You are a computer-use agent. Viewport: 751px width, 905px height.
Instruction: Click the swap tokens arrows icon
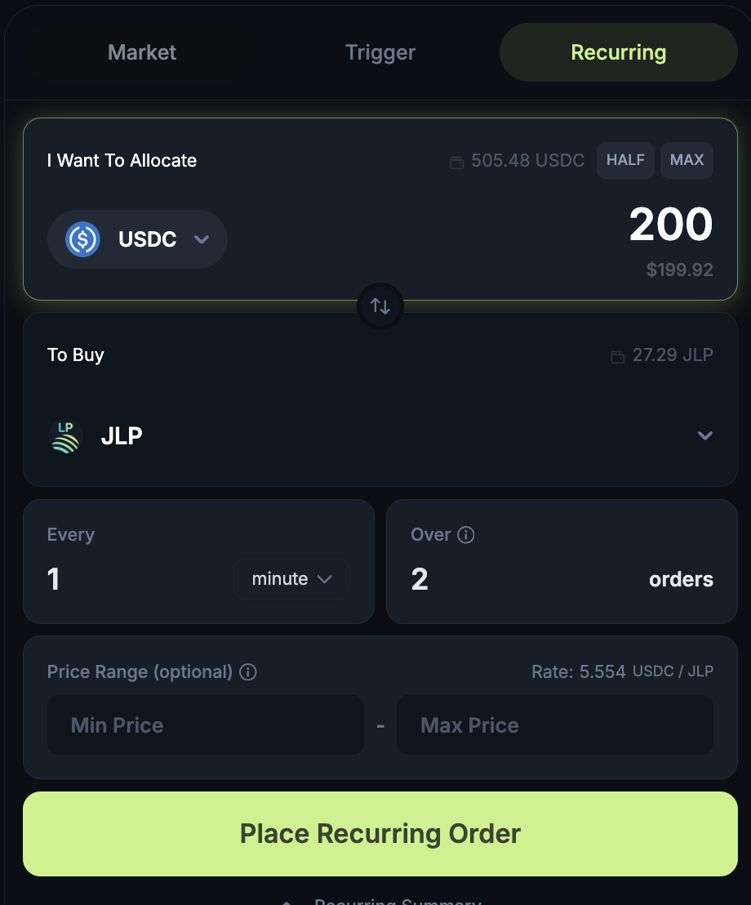click(380, 306)
